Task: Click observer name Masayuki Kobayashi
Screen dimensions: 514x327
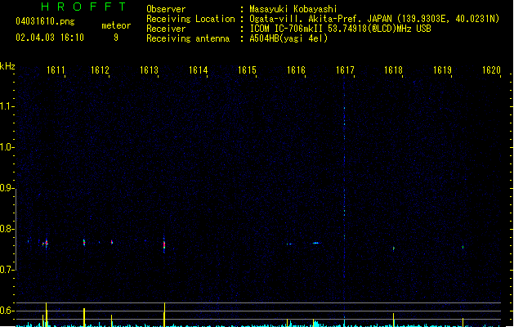Action: pos(293,9)
